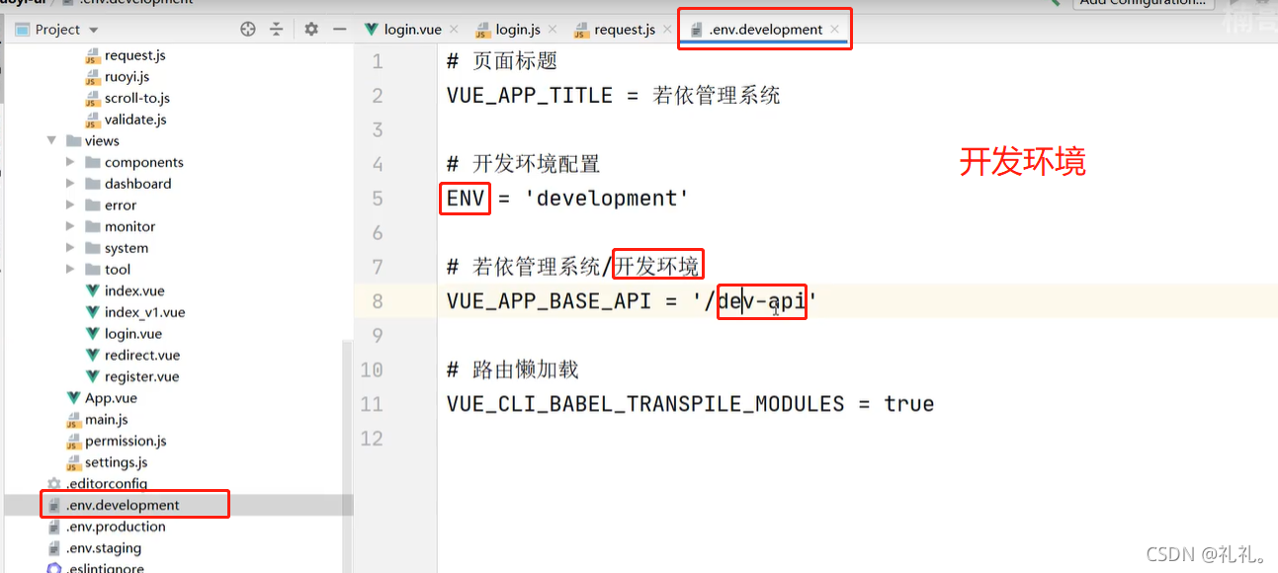The image size is (1278, 573).
Task: Click the folder icon beside error
Action: coord(93,205)
